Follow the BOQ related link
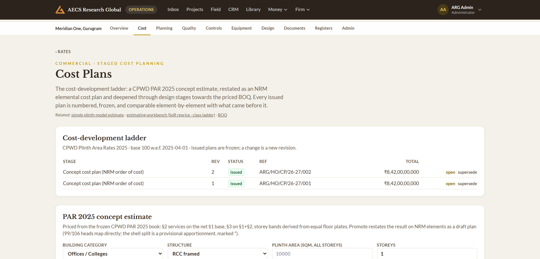The height and width of the screenshot is (259, 540). coord(222,115)
